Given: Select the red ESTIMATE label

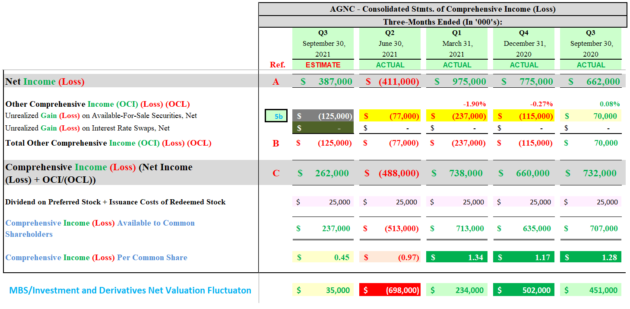Looking at the screenshot, I should [323, 65].
